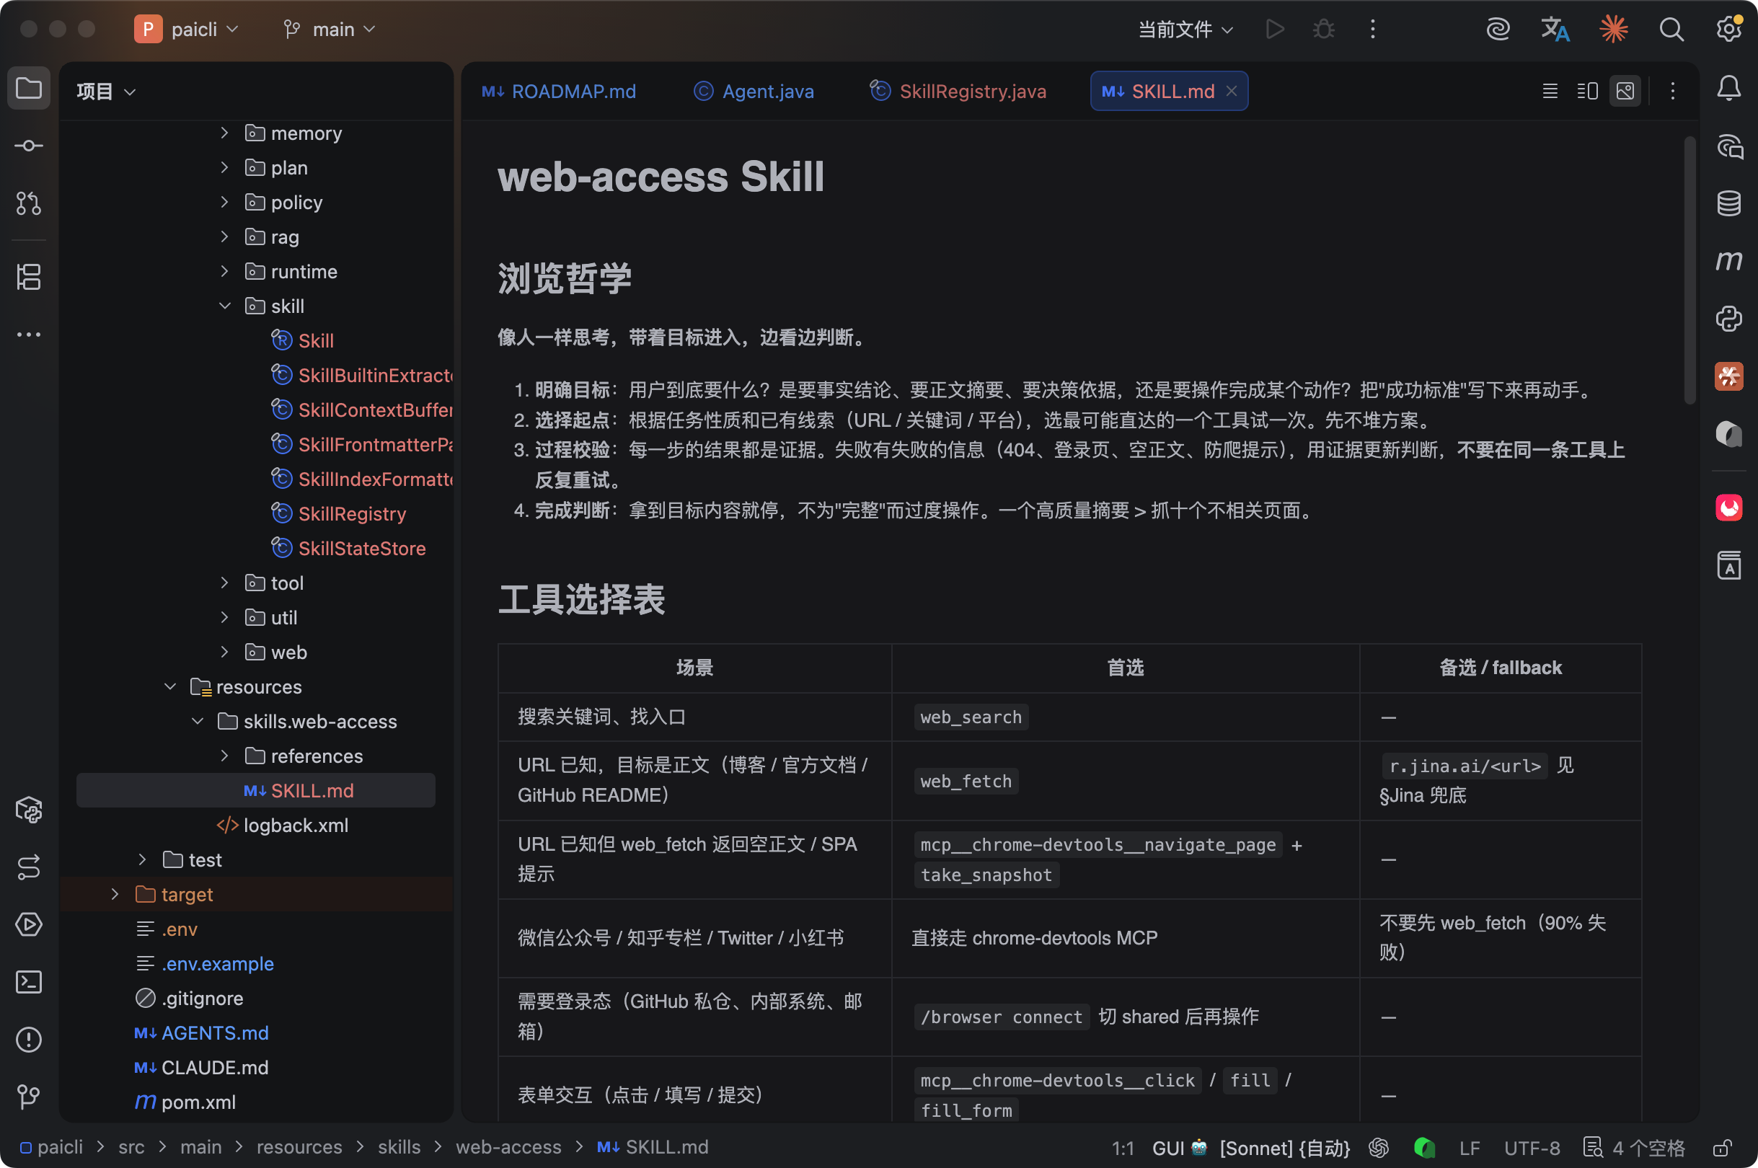Expand the memory folder

tap(224, 133)
